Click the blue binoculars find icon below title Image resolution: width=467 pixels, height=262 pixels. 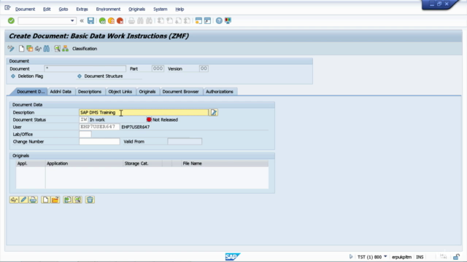click(47, 49)
